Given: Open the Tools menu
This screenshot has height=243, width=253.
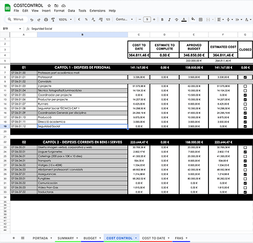Looking at the screenshot, I should click(82, 11).
